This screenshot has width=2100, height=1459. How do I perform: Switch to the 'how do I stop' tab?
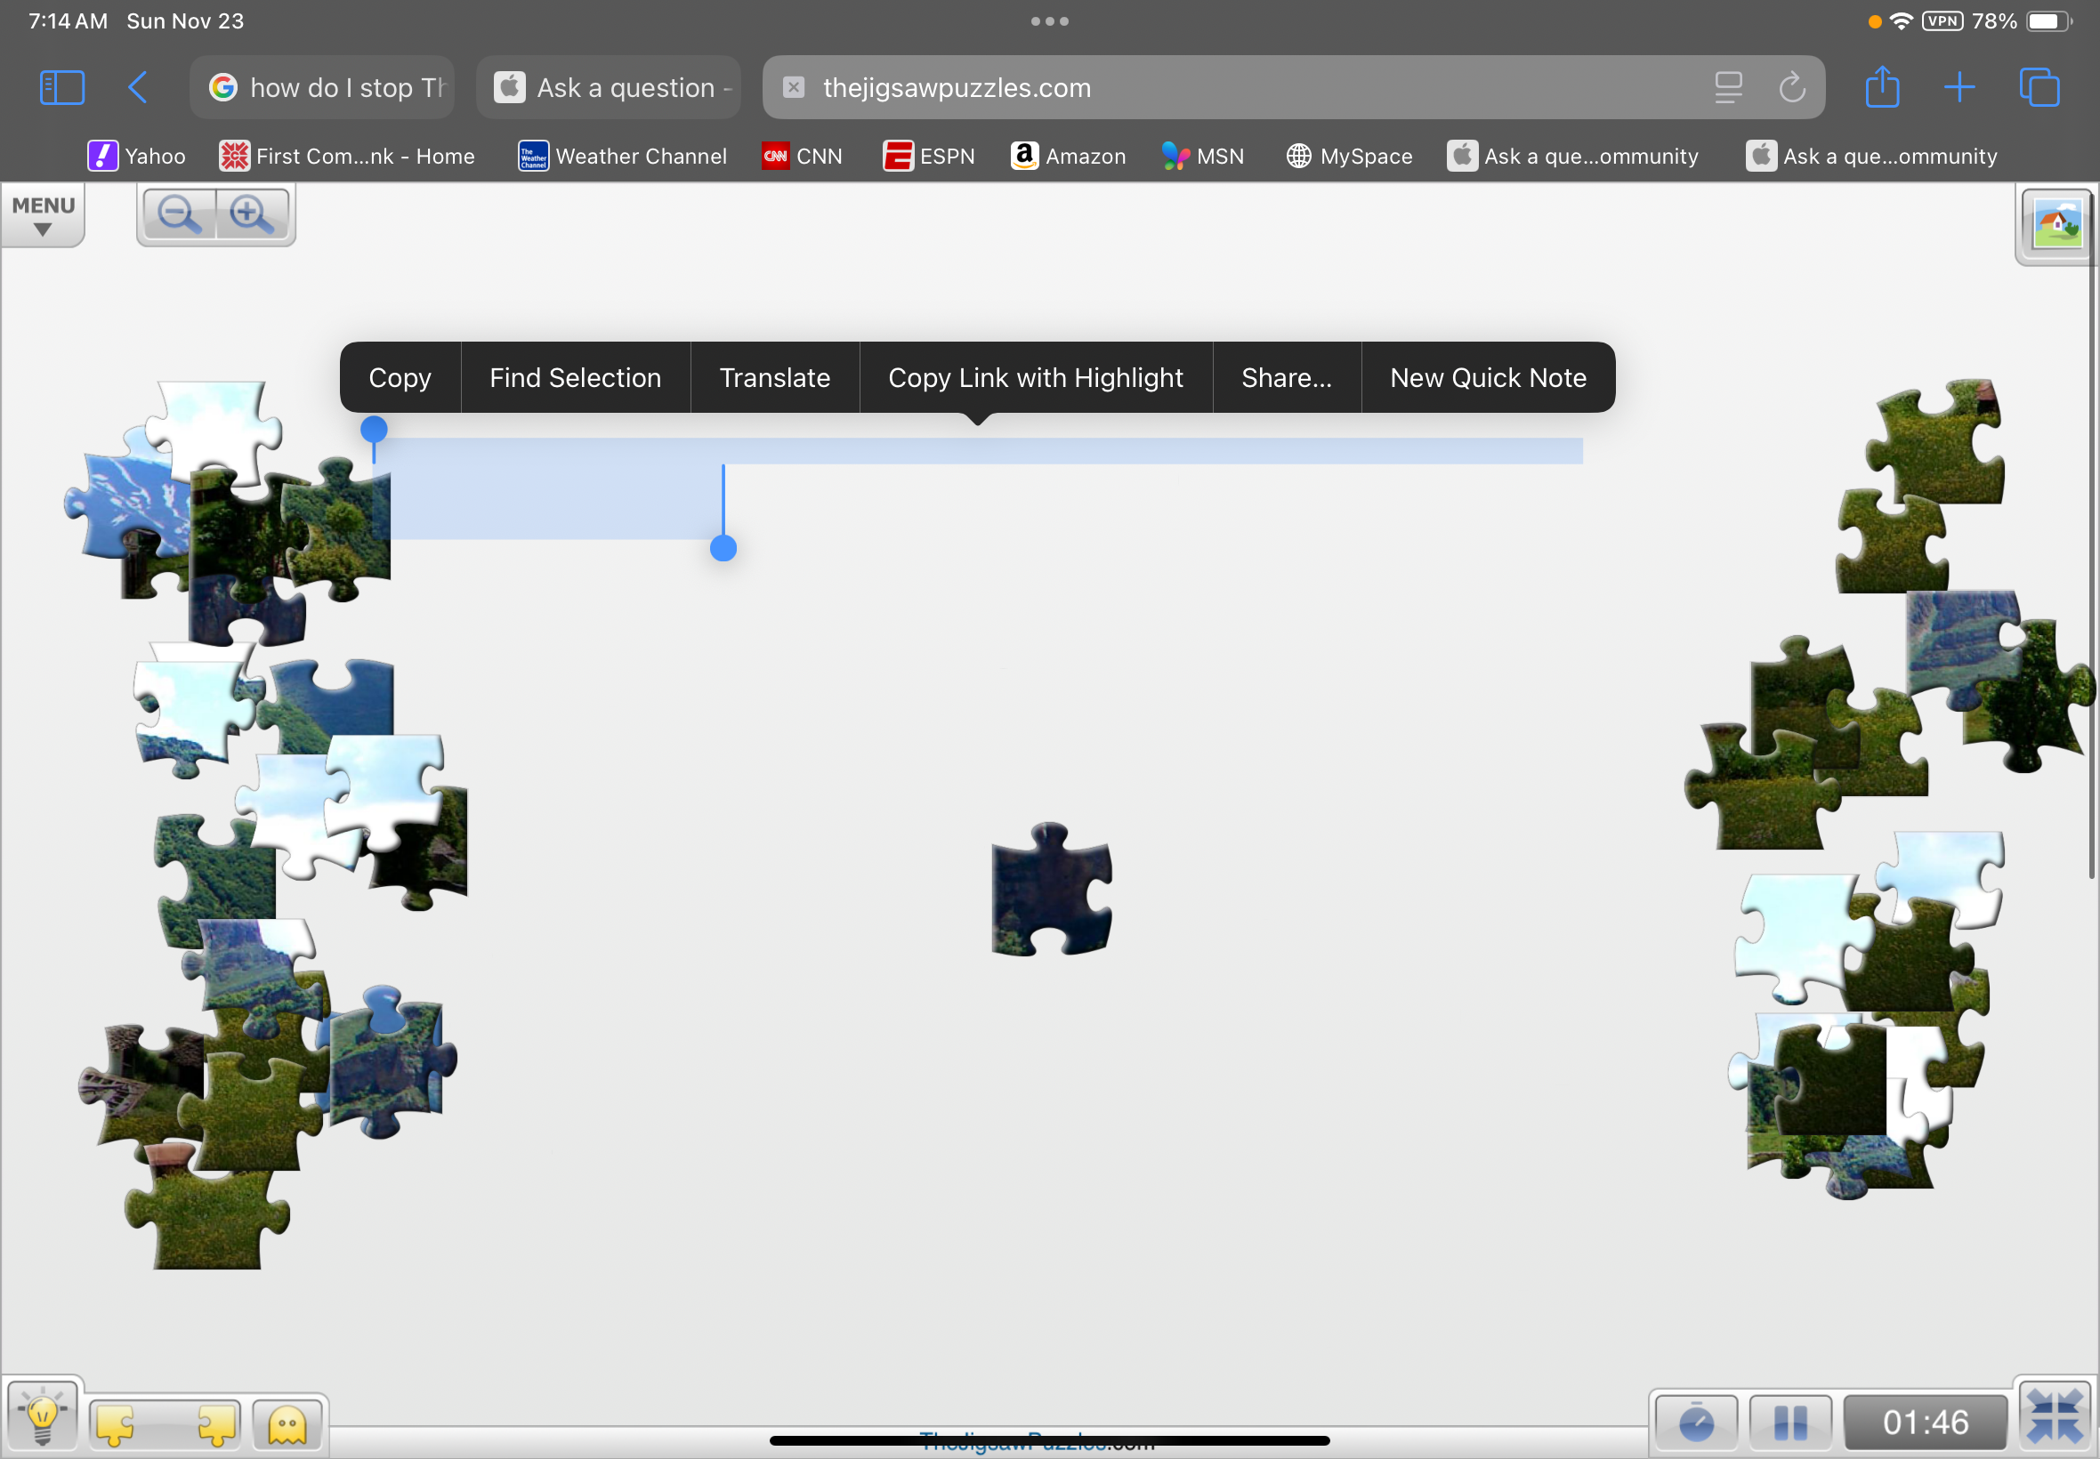(x=323, y=88)
